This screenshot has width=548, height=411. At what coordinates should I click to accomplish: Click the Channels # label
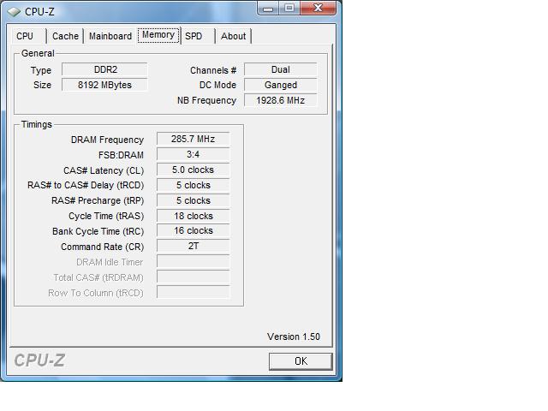click(213, 70)
